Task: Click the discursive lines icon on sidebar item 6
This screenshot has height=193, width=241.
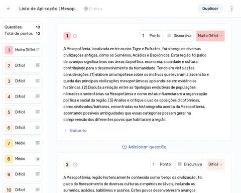Action: pos(38,128)
